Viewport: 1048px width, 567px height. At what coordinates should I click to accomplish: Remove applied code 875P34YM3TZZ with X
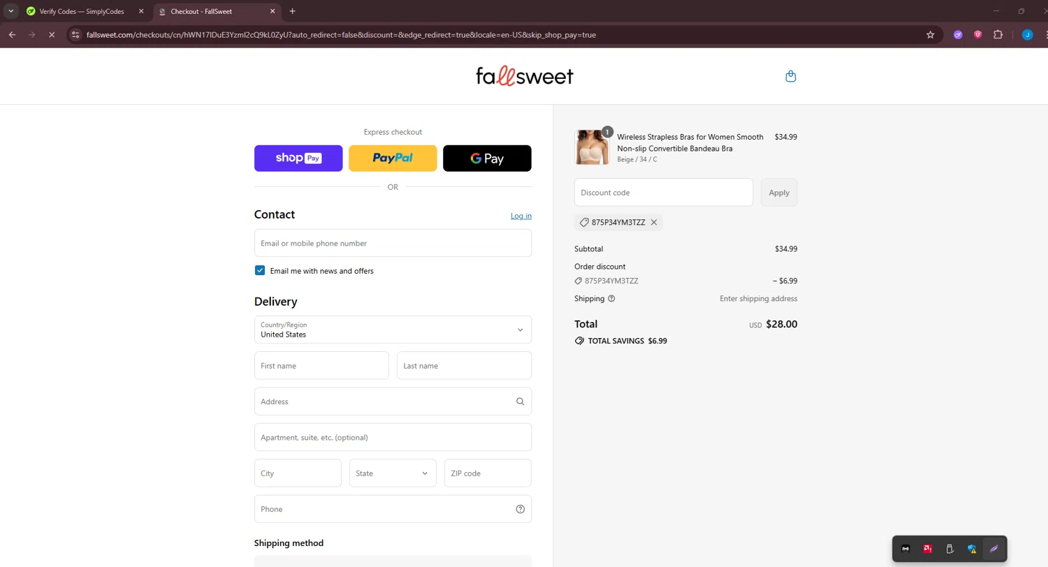click(x=654, y=222)
